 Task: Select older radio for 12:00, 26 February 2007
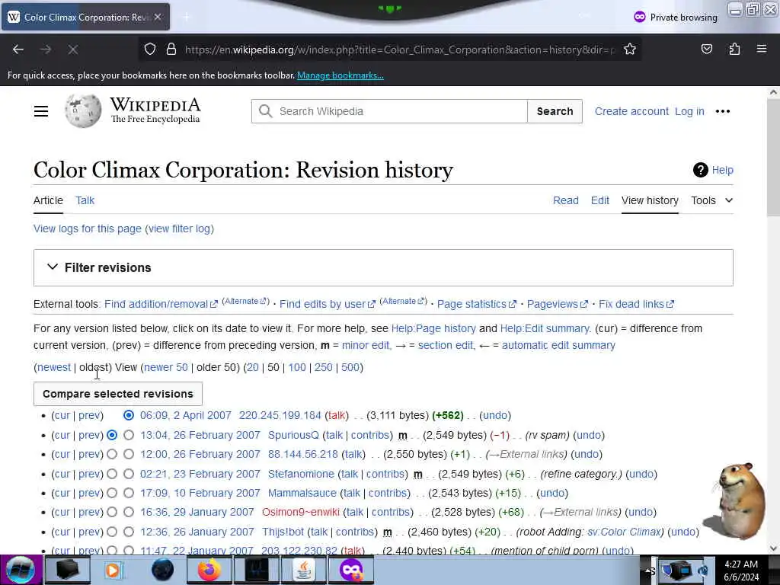tap(112, 454)
